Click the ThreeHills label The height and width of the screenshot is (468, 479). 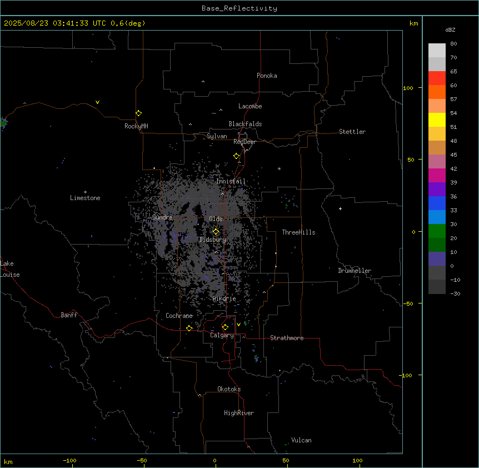click(x=299, y=232)
